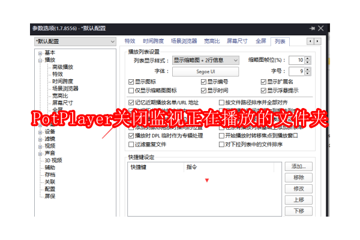Switch to the 屏幕尺寸 tab
This screenshot has width=360, height=240.
tap(237, 41)
